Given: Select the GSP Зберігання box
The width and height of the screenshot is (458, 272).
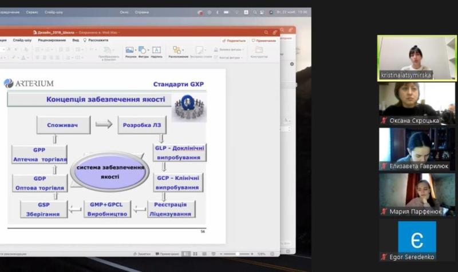Looking at the screenshot, I should pyautogui.click(x=44, y=209).
